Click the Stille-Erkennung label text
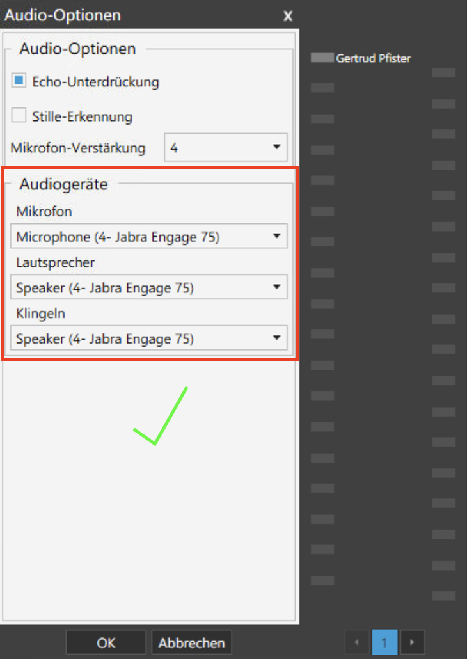Viewport: 467px width, 659px height. pos(82,116)
